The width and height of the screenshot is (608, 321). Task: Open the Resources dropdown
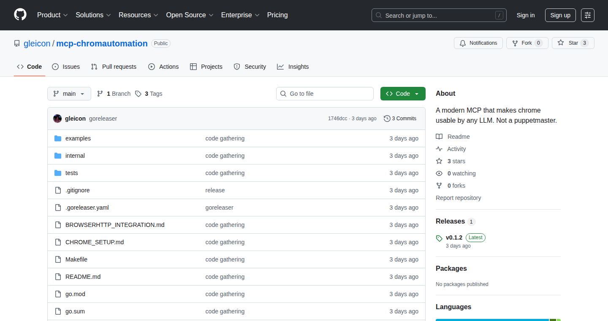138,15
